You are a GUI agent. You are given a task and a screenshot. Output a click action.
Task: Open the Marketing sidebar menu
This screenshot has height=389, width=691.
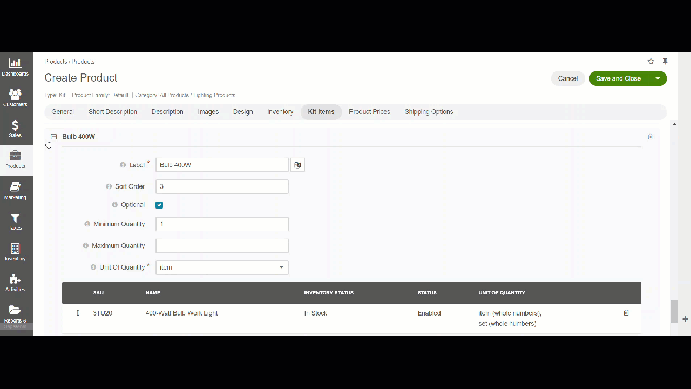[x=15, y=191]
